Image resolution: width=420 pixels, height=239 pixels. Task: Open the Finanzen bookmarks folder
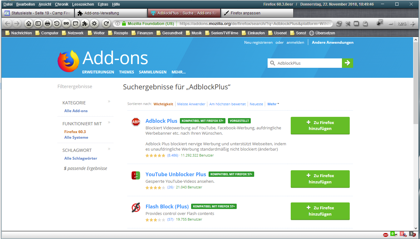142,33
